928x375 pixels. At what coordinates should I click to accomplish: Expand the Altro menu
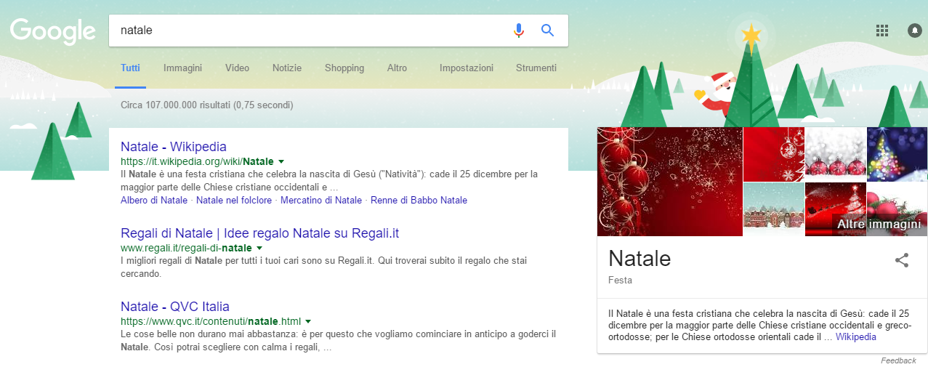398,68
